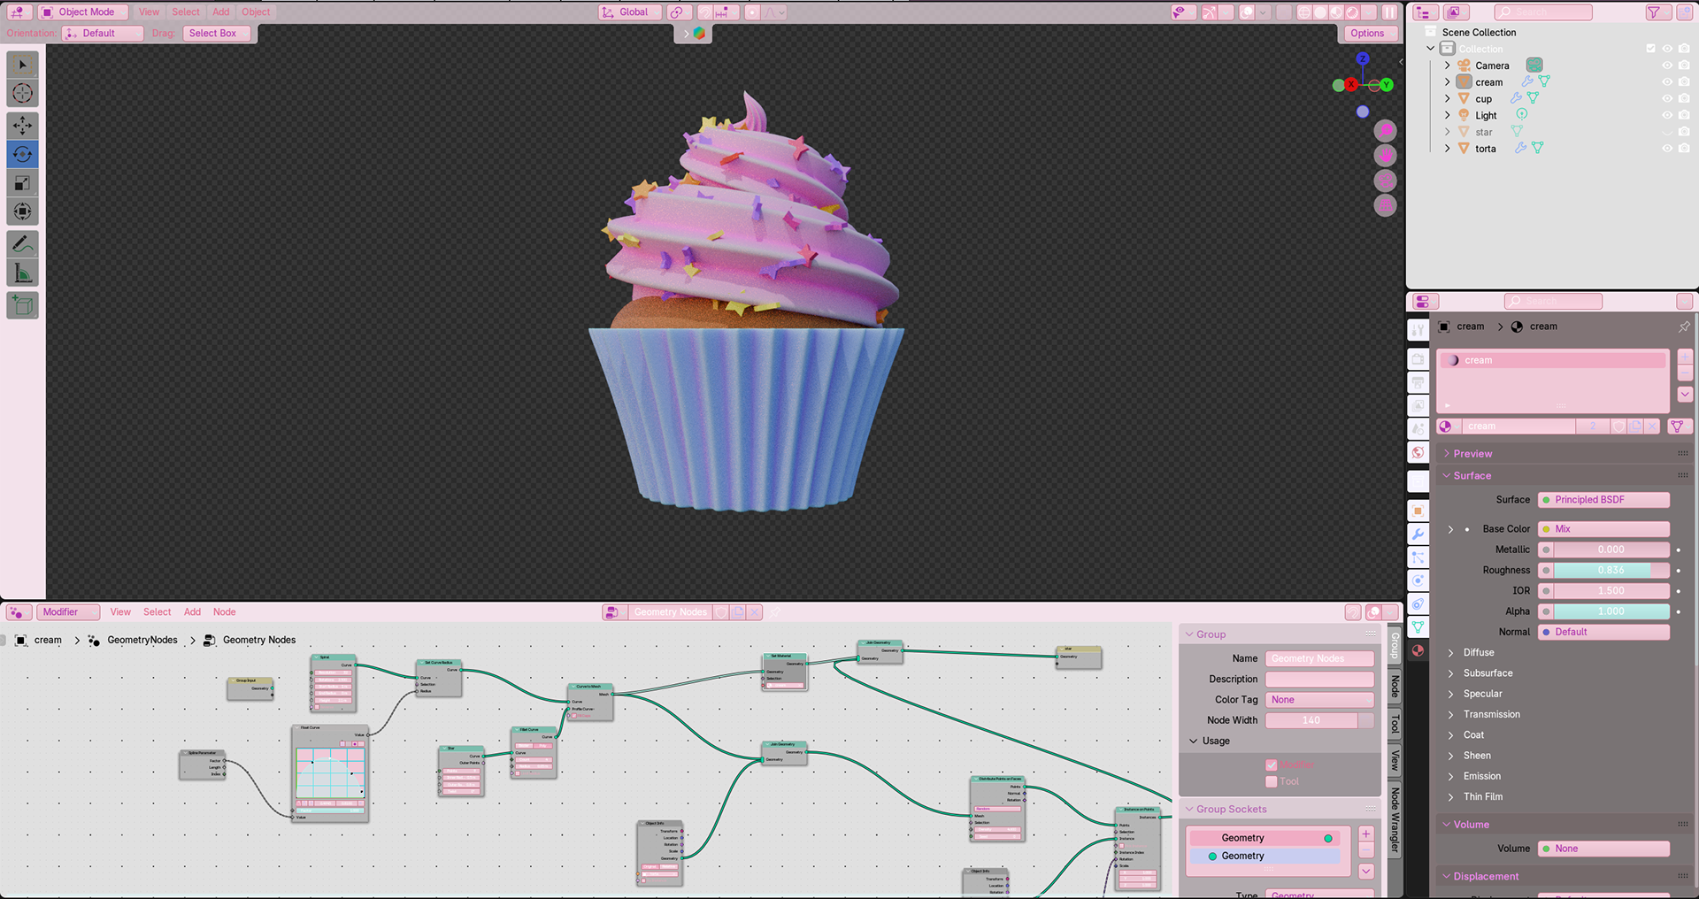Screen dimensions: 1699x899
Task: Open the viewport Object menu
Action: (256, 12)
